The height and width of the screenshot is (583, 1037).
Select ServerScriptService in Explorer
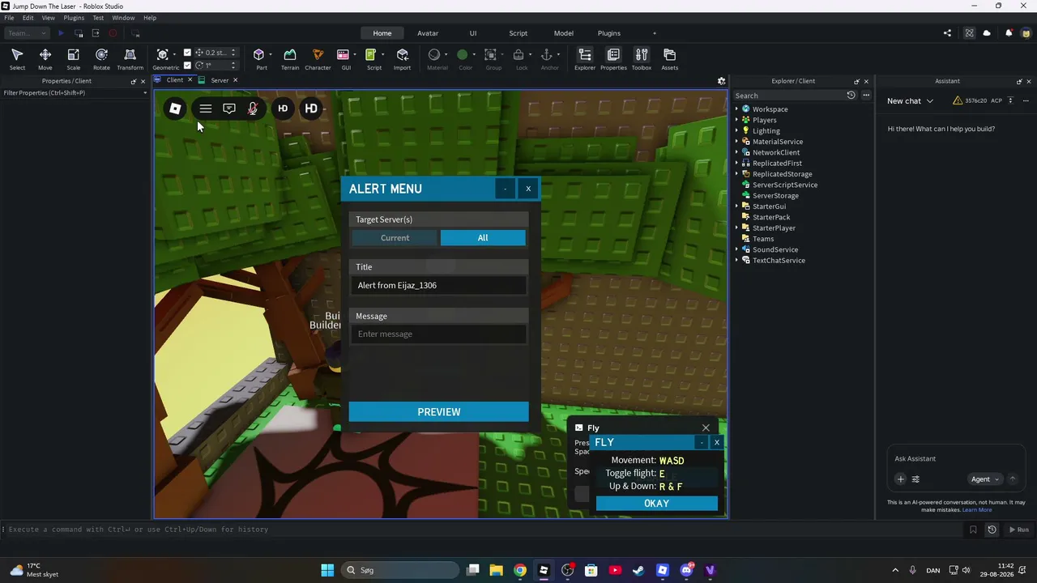pos(784,185)
